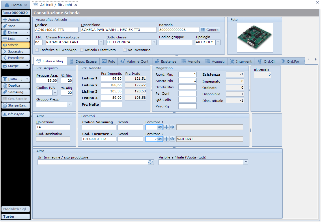Toggle Articolo Disattivato checkbox

pos(82,50)
